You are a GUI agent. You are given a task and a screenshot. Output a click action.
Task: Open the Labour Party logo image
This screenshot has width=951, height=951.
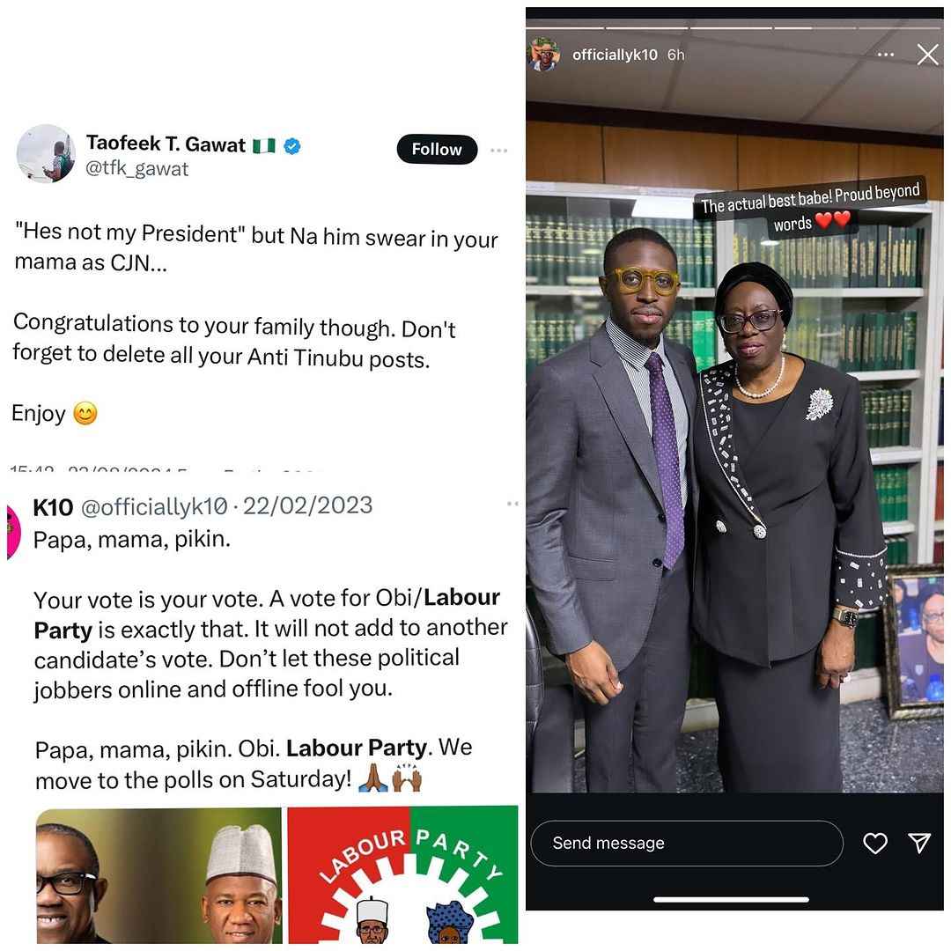[402, 875]
